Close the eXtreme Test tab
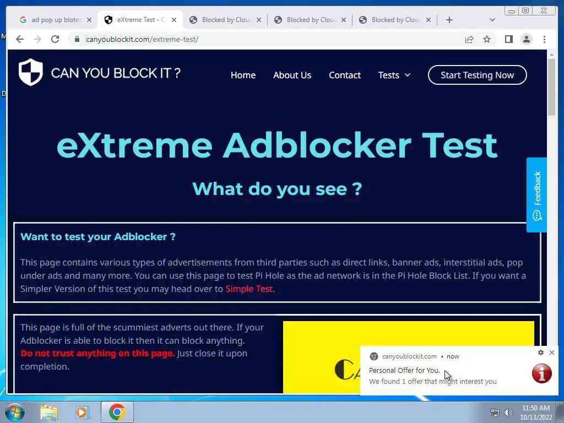564x423 pixels. [174, 20]
